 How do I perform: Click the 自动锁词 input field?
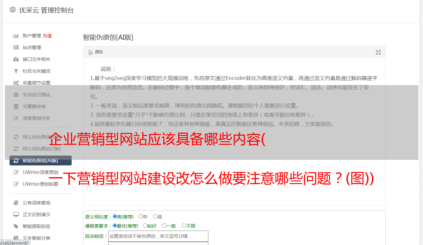(158, 236)
